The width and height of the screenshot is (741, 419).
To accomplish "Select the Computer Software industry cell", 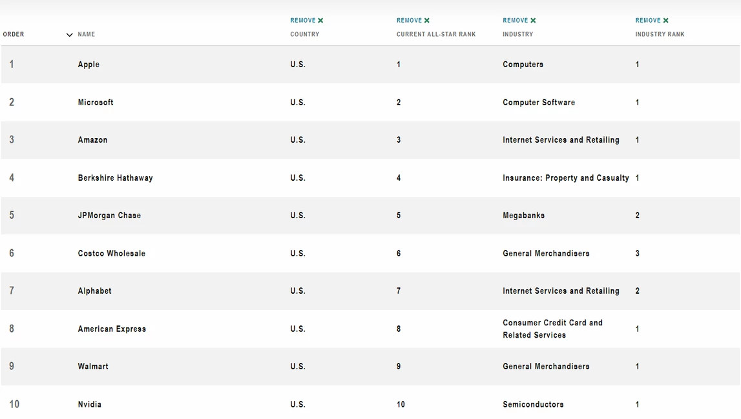I will (539, 102).
